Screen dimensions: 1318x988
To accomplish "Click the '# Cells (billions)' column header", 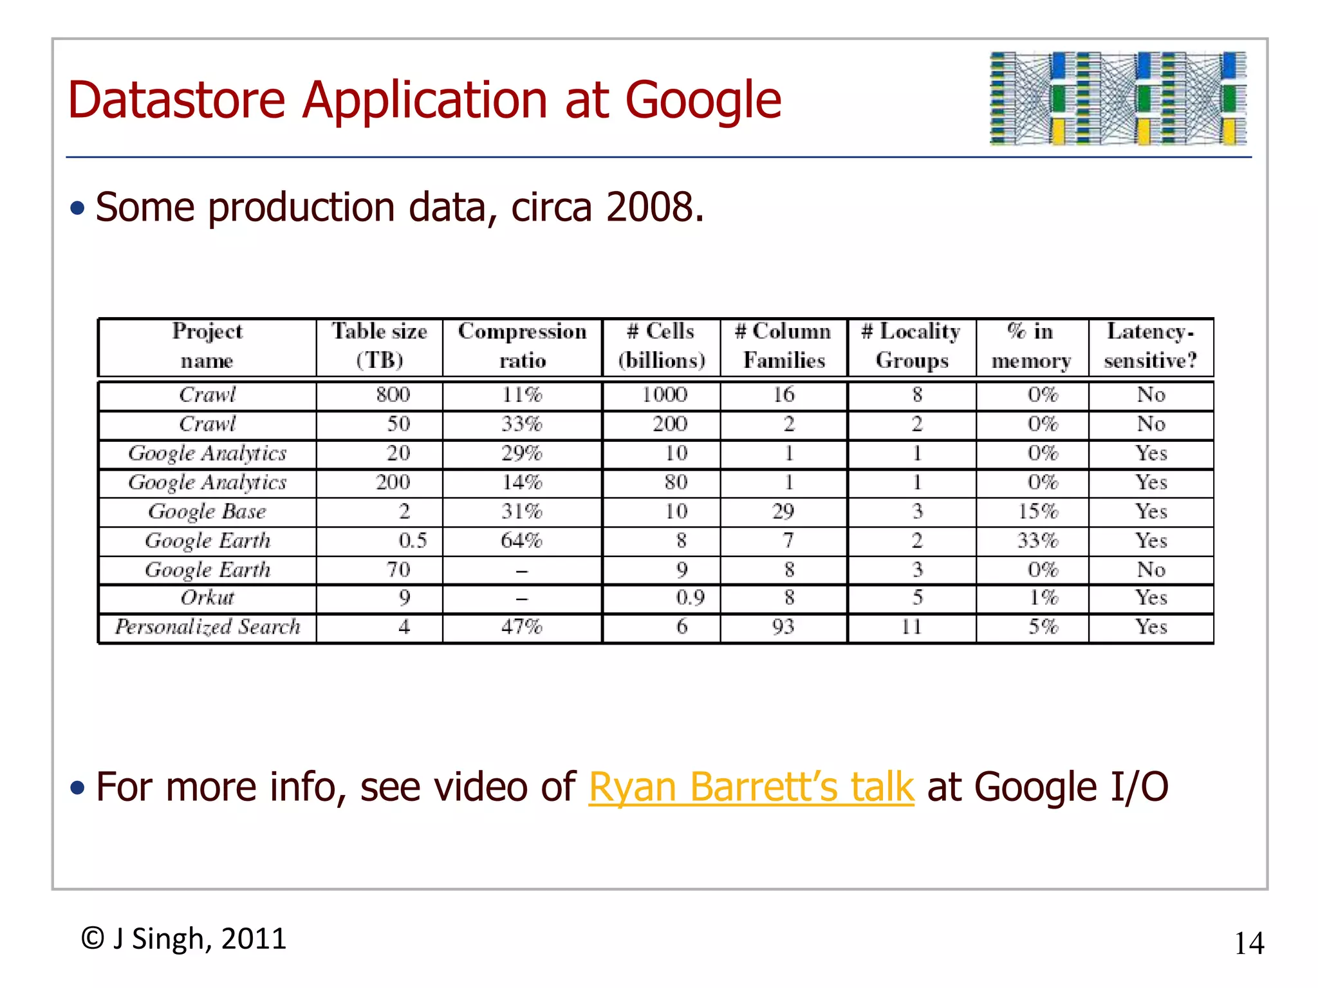I will point(662,346).
